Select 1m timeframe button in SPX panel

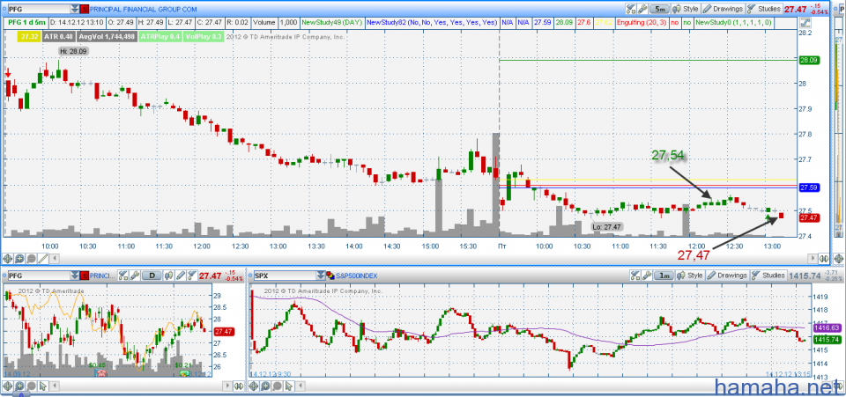(x=664, y=276)
